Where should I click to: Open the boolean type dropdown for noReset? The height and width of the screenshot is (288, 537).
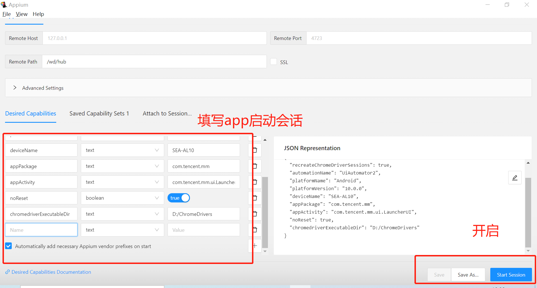click(x=122, y=198)
